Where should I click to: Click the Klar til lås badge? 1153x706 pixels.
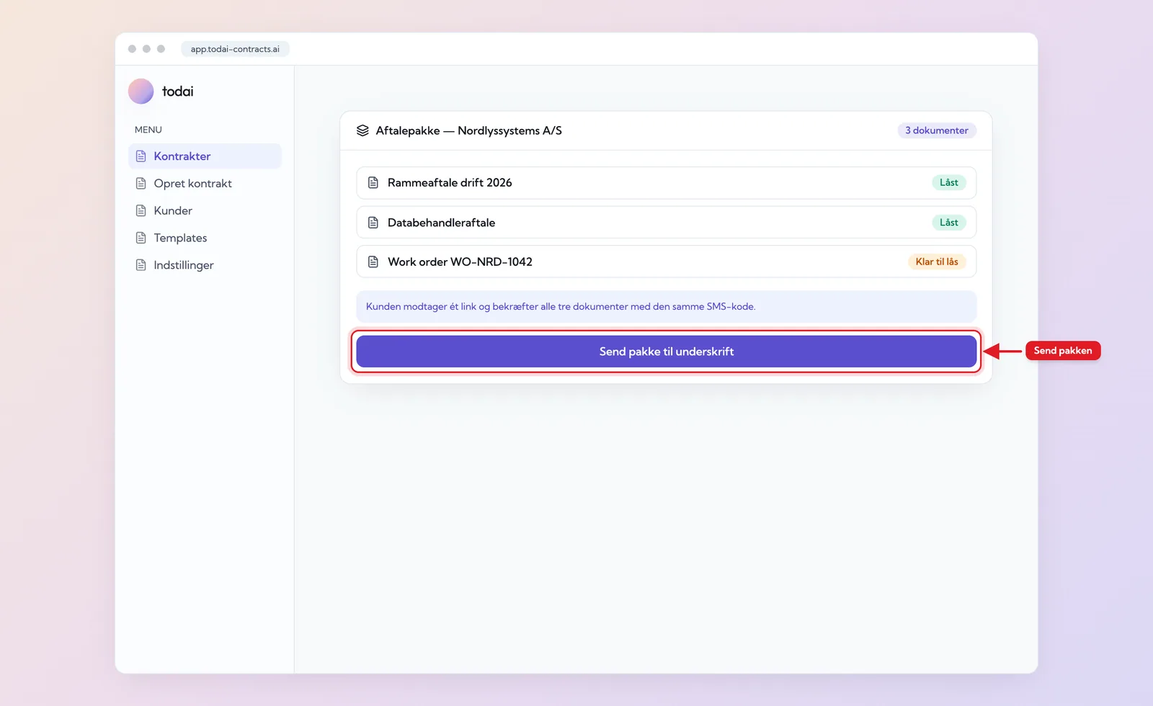tap(937, 262)
